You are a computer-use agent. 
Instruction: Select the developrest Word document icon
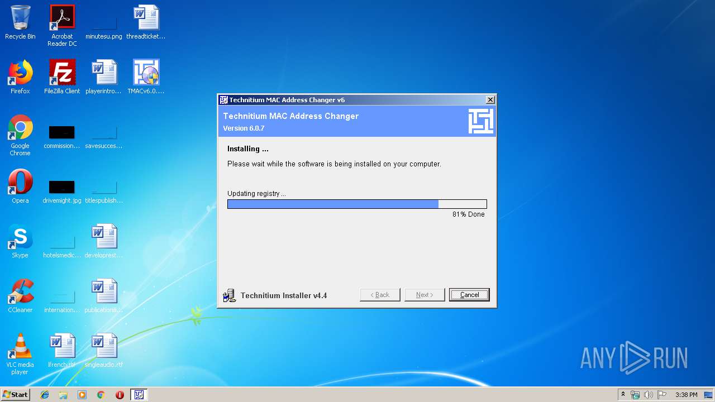[104, 242]
